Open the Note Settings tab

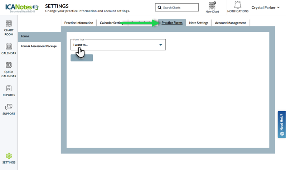pyautogui.click(x=199, y=23)
